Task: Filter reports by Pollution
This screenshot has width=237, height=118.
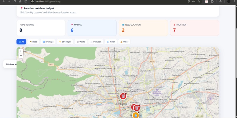Action: click(x=96, y=42)
